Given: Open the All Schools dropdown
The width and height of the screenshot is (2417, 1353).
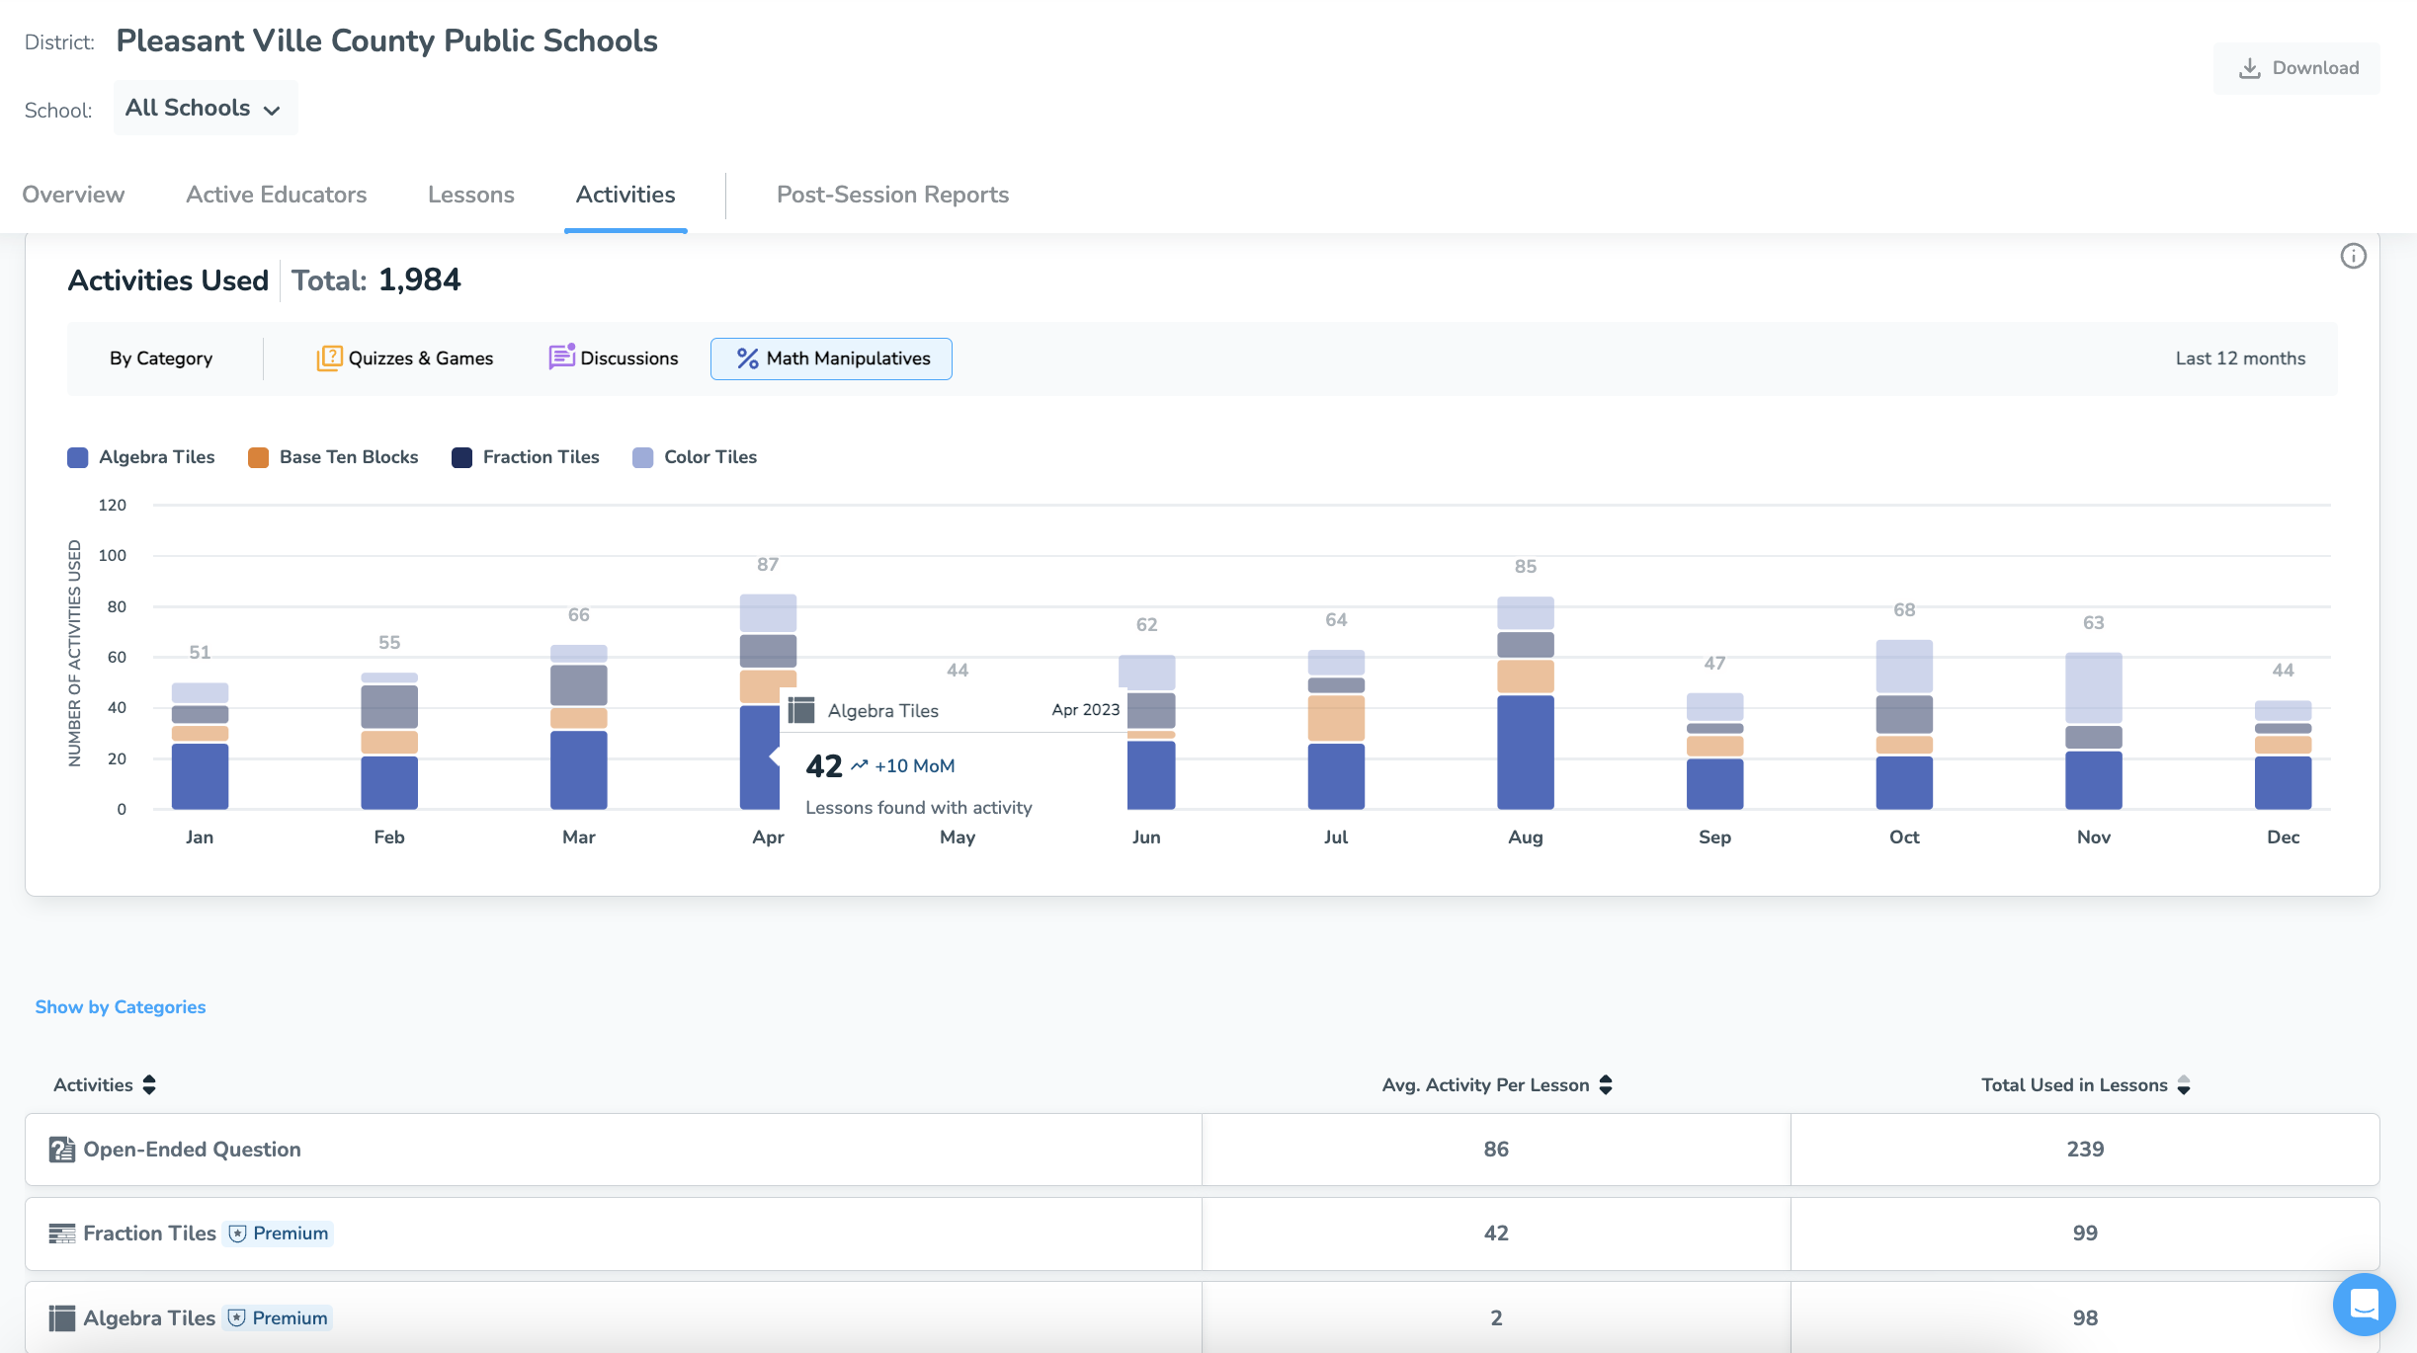Looking at the screenshot, I should coord(205,109).
